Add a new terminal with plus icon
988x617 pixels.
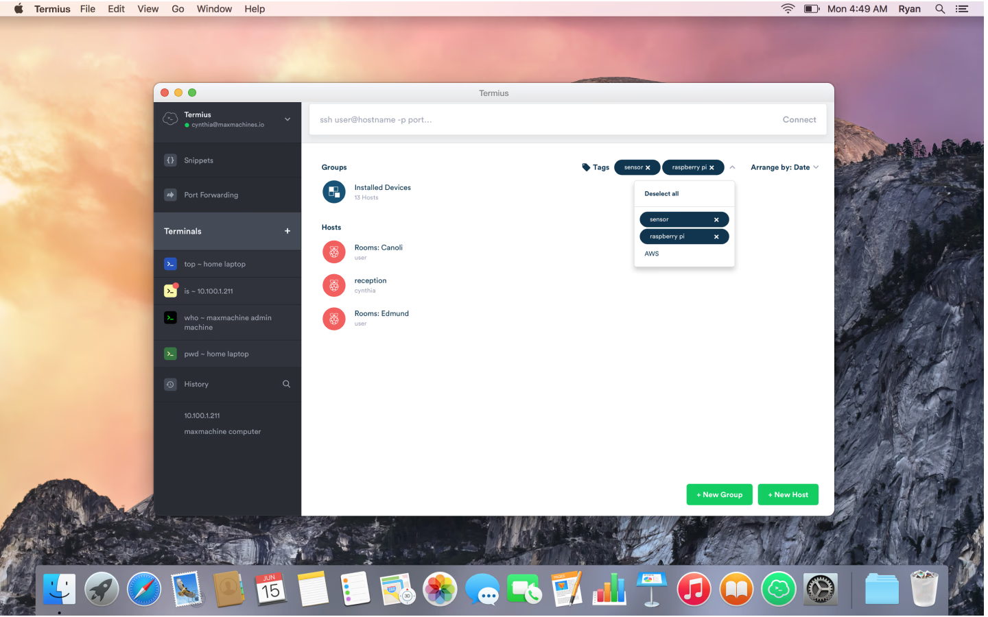[287, 231]
